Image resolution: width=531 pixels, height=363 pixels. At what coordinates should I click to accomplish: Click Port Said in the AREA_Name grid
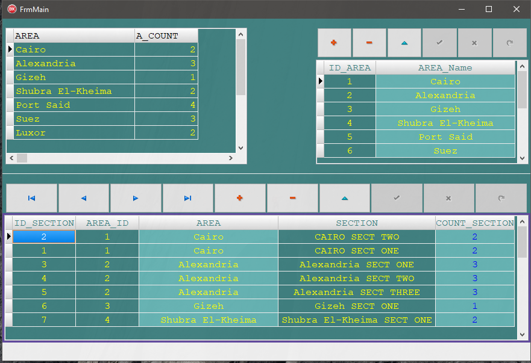[445, 137]
